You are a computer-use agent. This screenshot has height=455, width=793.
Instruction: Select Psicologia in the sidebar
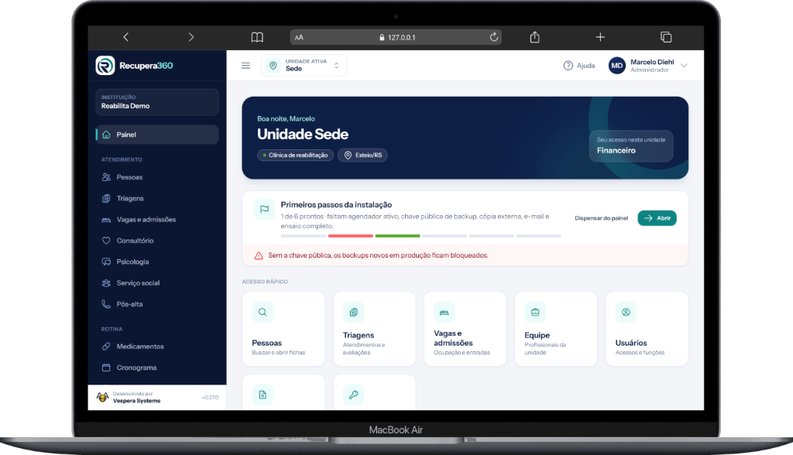click(x=157, y=262)
